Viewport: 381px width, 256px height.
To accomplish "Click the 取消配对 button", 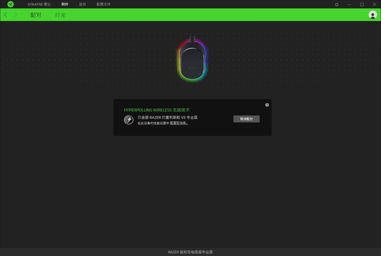I will pos(247,119).
